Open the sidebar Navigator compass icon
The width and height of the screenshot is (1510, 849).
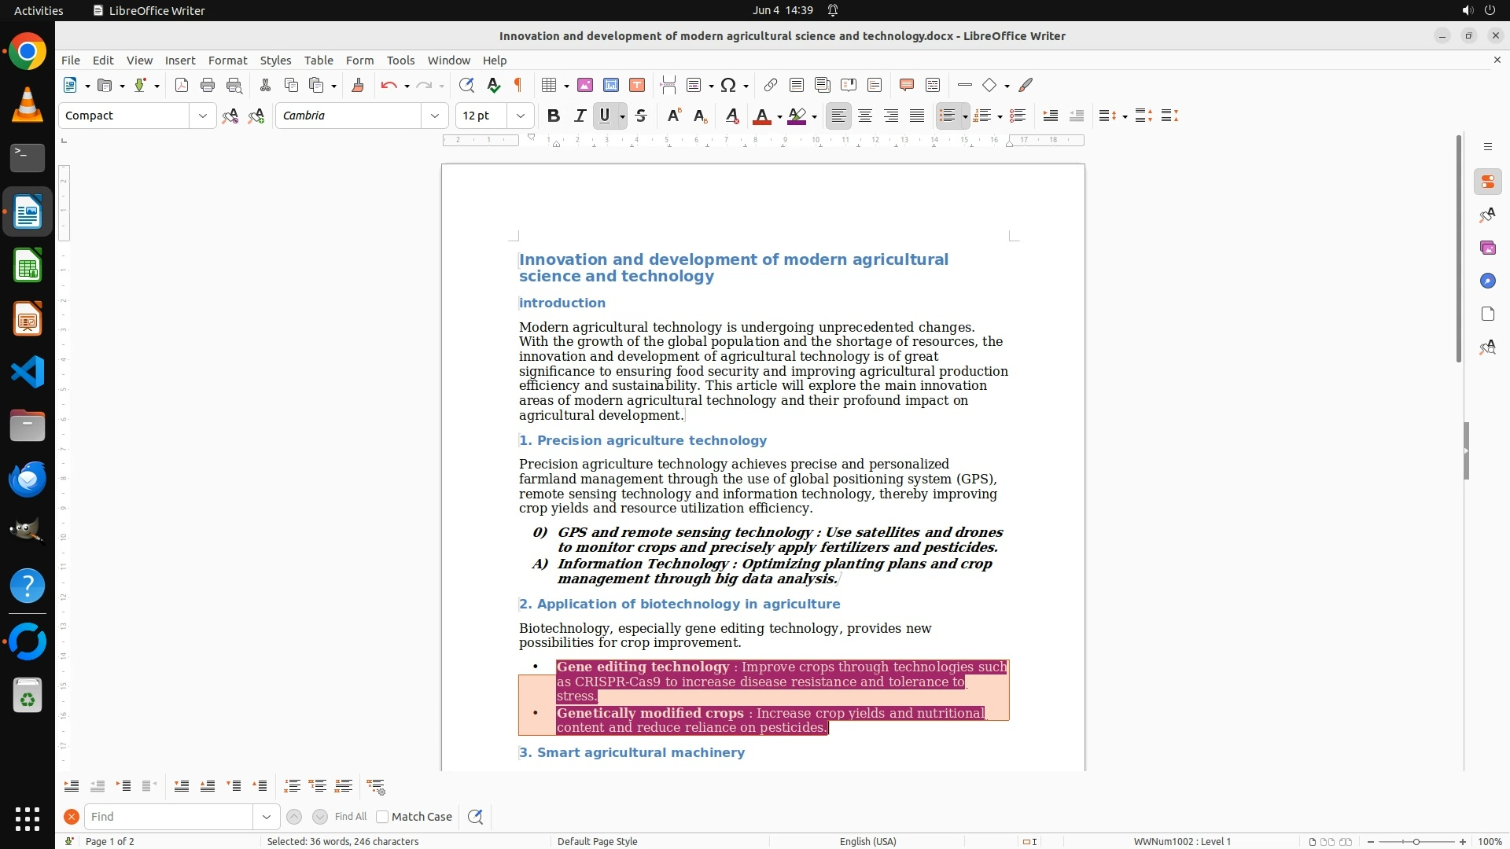coord(1487,281)
